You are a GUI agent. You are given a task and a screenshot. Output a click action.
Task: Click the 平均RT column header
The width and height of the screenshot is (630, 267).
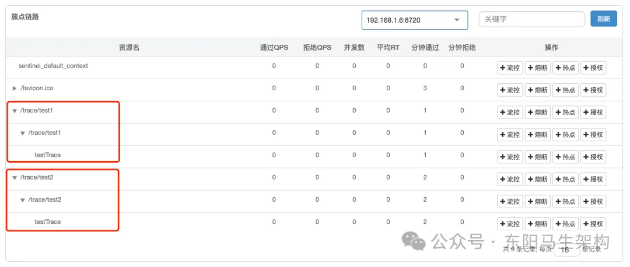click(388, 47)
